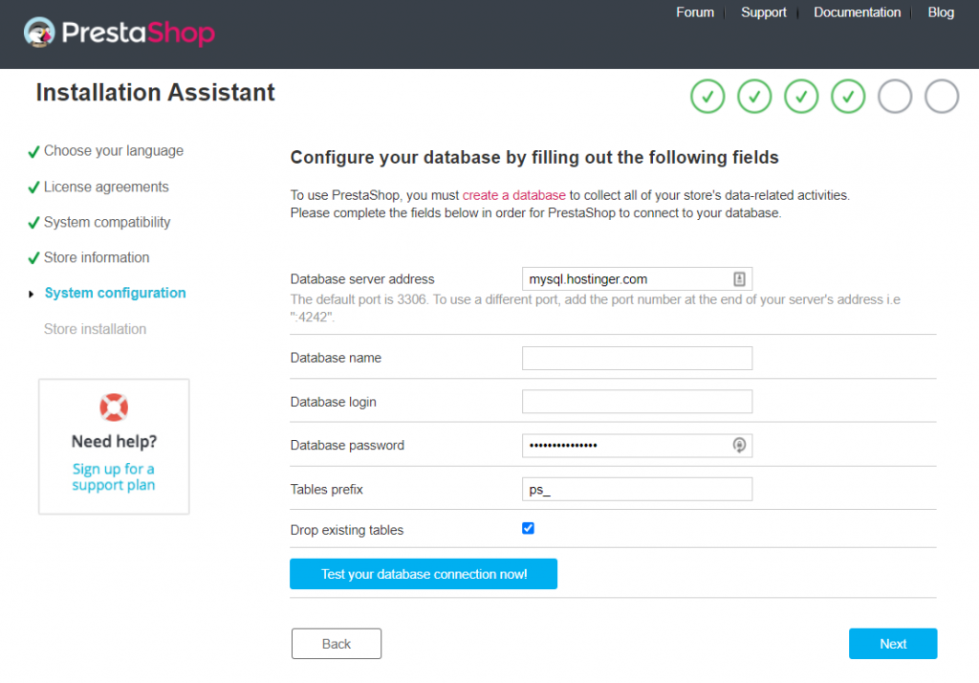This screenshot has height=683, width=979.
Task: Click the last empty progress circle
Action: tap(942, 96)
